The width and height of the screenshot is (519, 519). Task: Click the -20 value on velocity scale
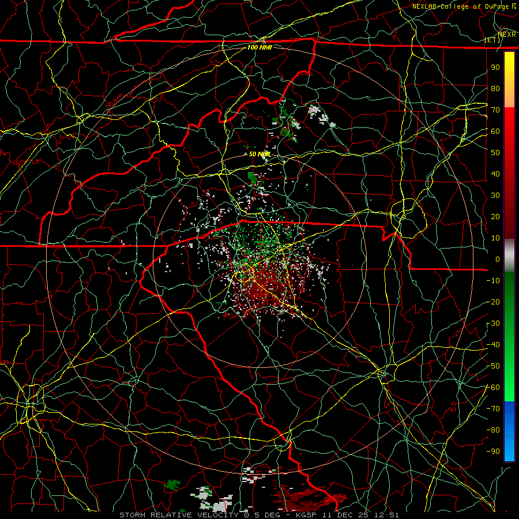coord(493,302)
